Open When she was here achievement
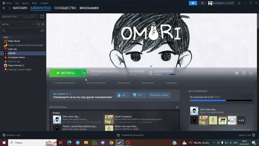This screenshot has width=259, height=146. point(109,128)
